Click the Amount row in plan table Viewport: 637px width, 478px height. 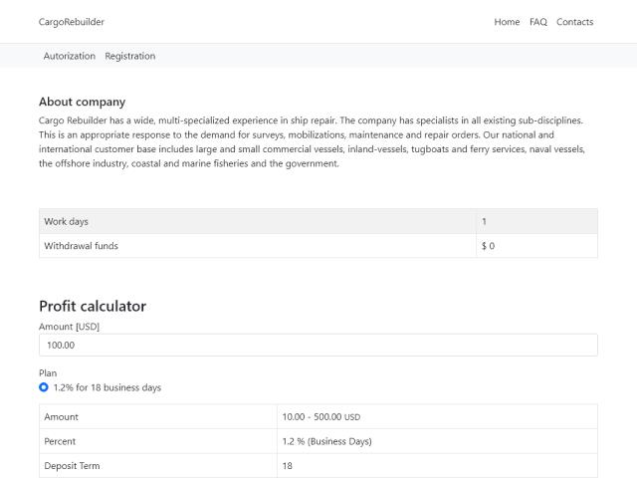coord(318,416)
